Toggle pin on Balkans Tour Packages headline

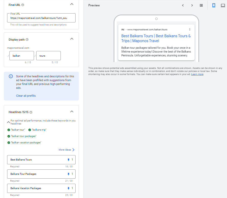[68, 174]
